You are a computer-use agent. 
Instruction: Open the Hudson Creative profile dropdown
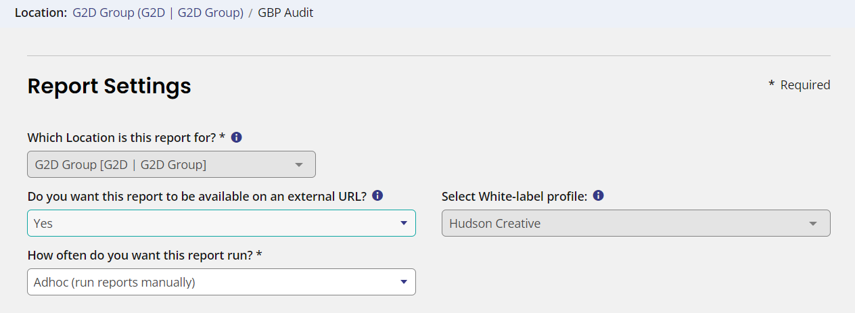(636, 223)
